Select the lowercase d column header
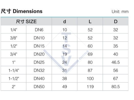The image size is (134, 100). [65, 21]
